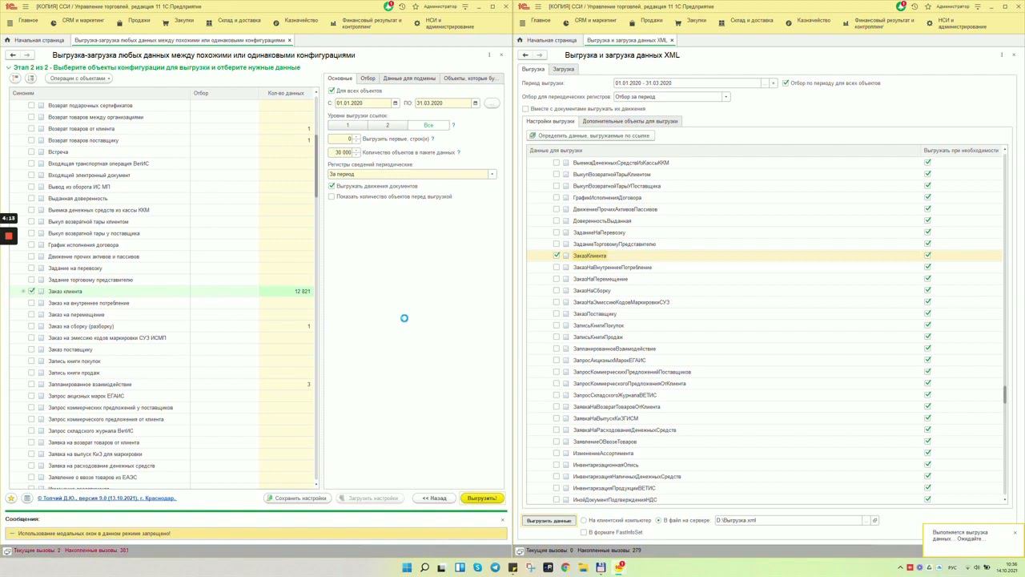Open notifications bell in right window
Screen dimensions: 1025x577
[x=902, y=6]
